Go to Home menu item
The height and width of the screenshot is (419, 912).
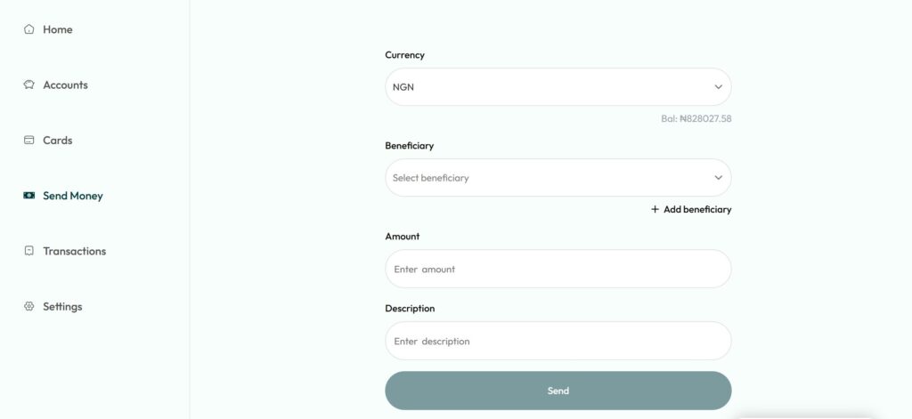[x=58, y=29]
